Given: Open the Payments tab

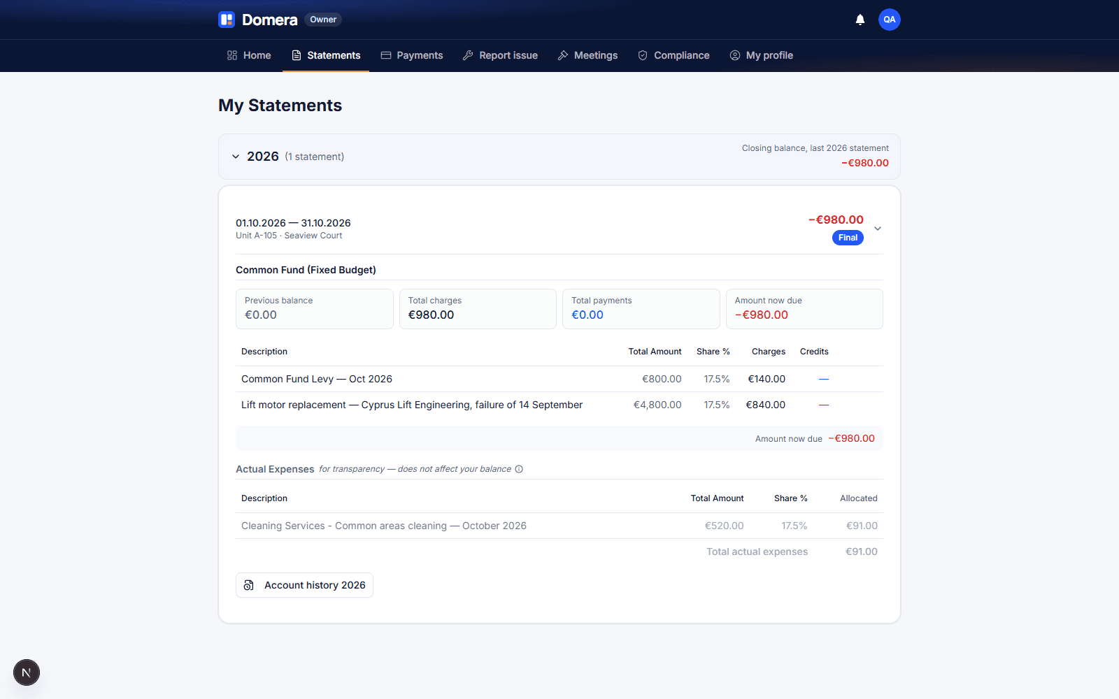Looking at the screenshot, I should [x=412, y=55].
